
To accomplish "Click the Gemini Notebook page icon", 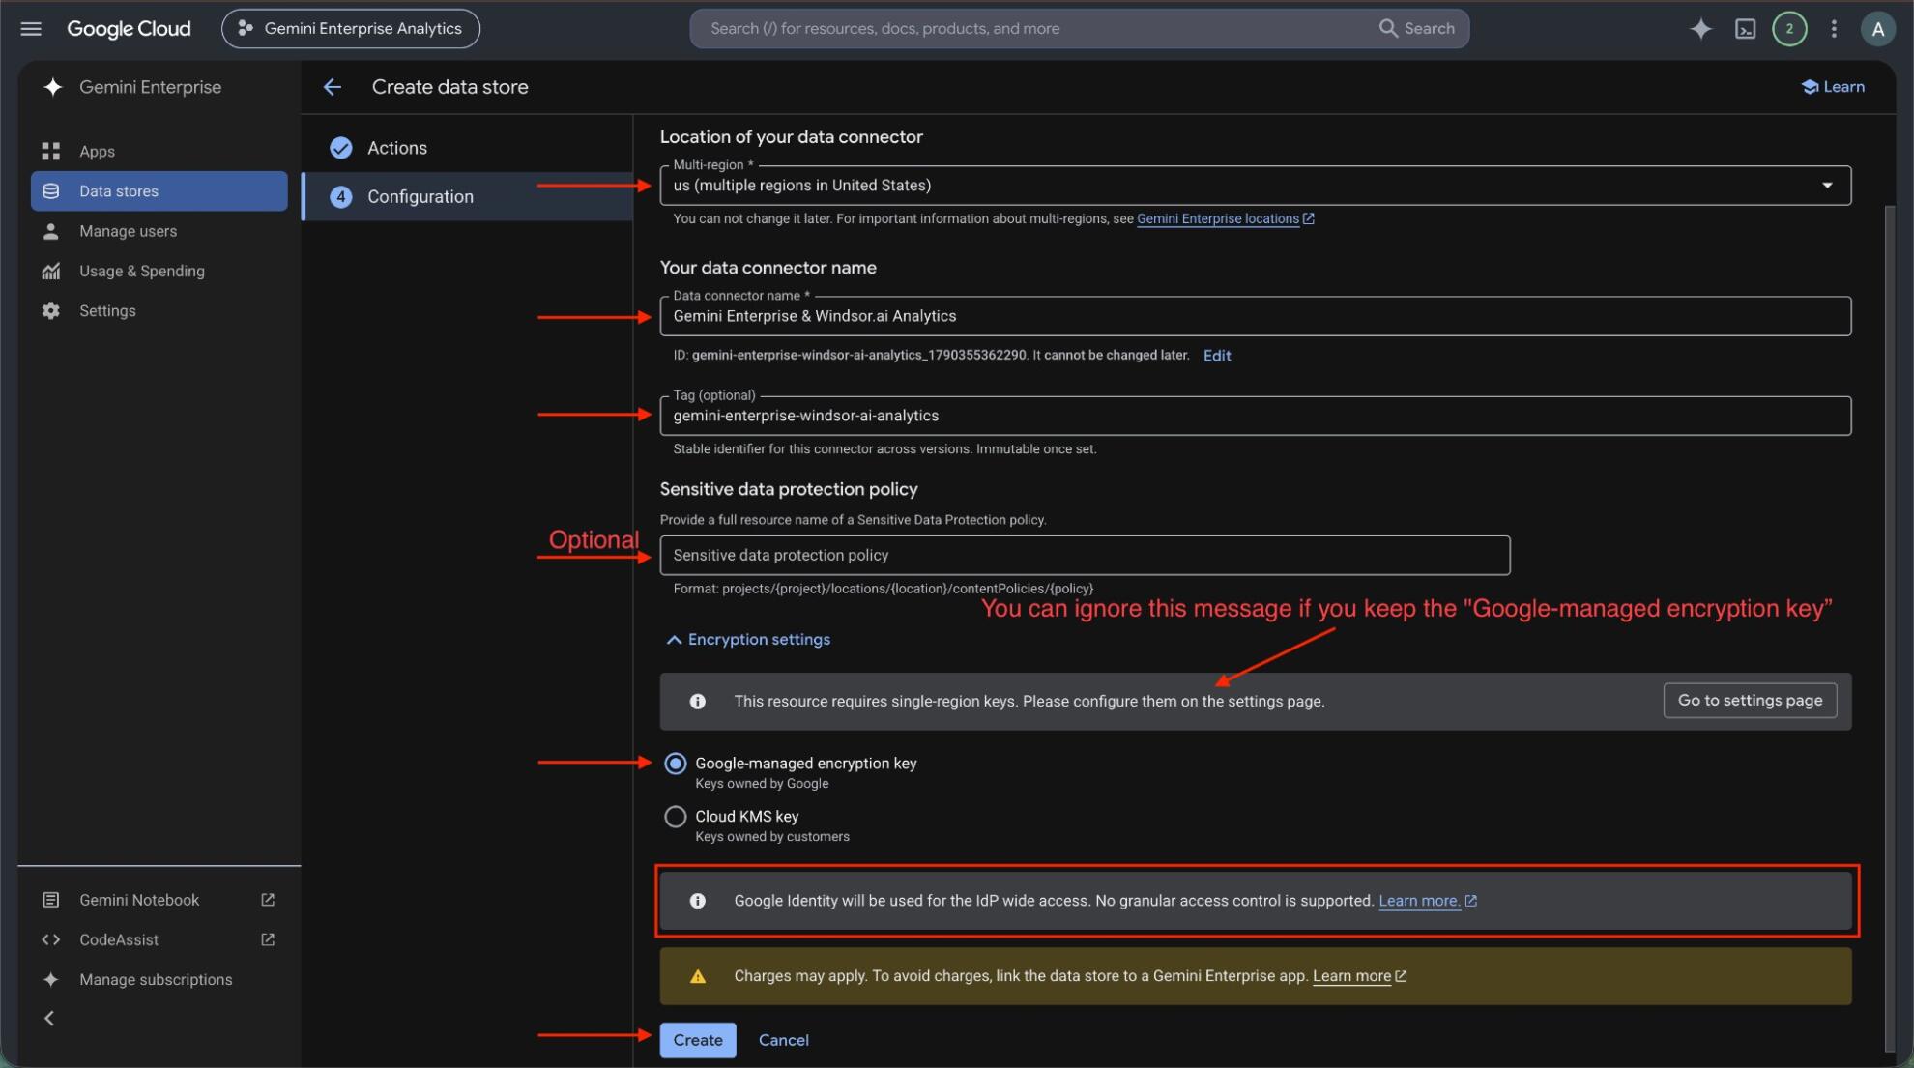I will 51,900.
